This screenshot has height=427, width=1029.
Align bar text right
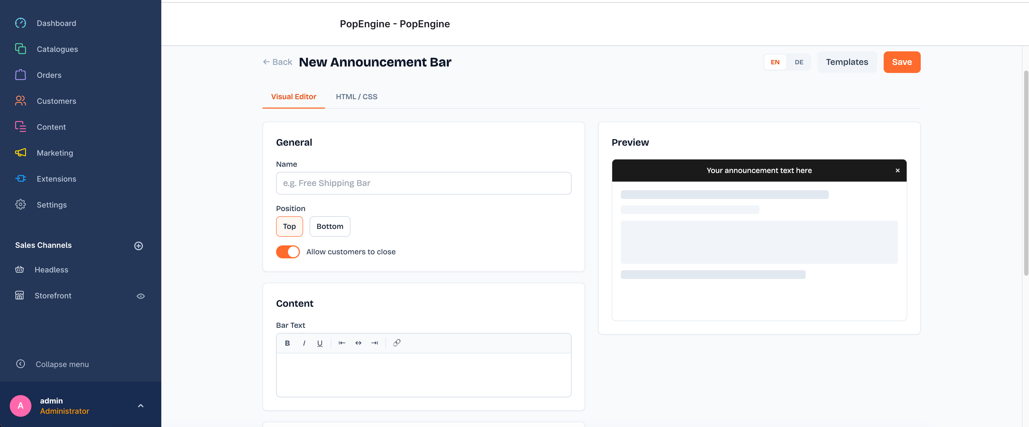374,343
